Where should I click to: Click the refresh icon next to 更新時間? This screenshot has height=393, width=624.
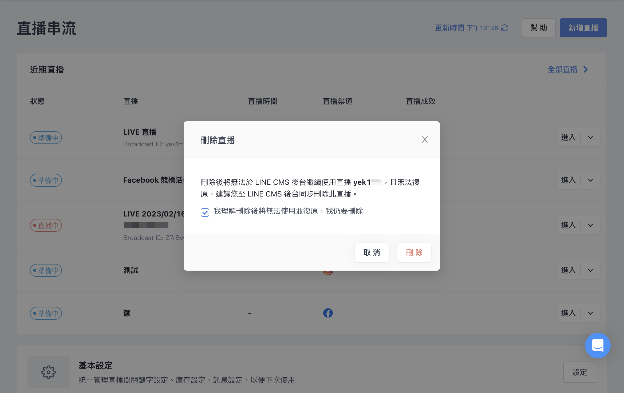pyautogui.click(x=505, y=28)
